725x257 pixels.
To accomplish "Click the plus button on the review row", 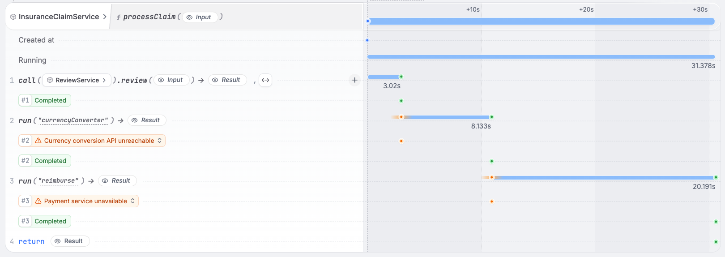I will click(354, 80).
